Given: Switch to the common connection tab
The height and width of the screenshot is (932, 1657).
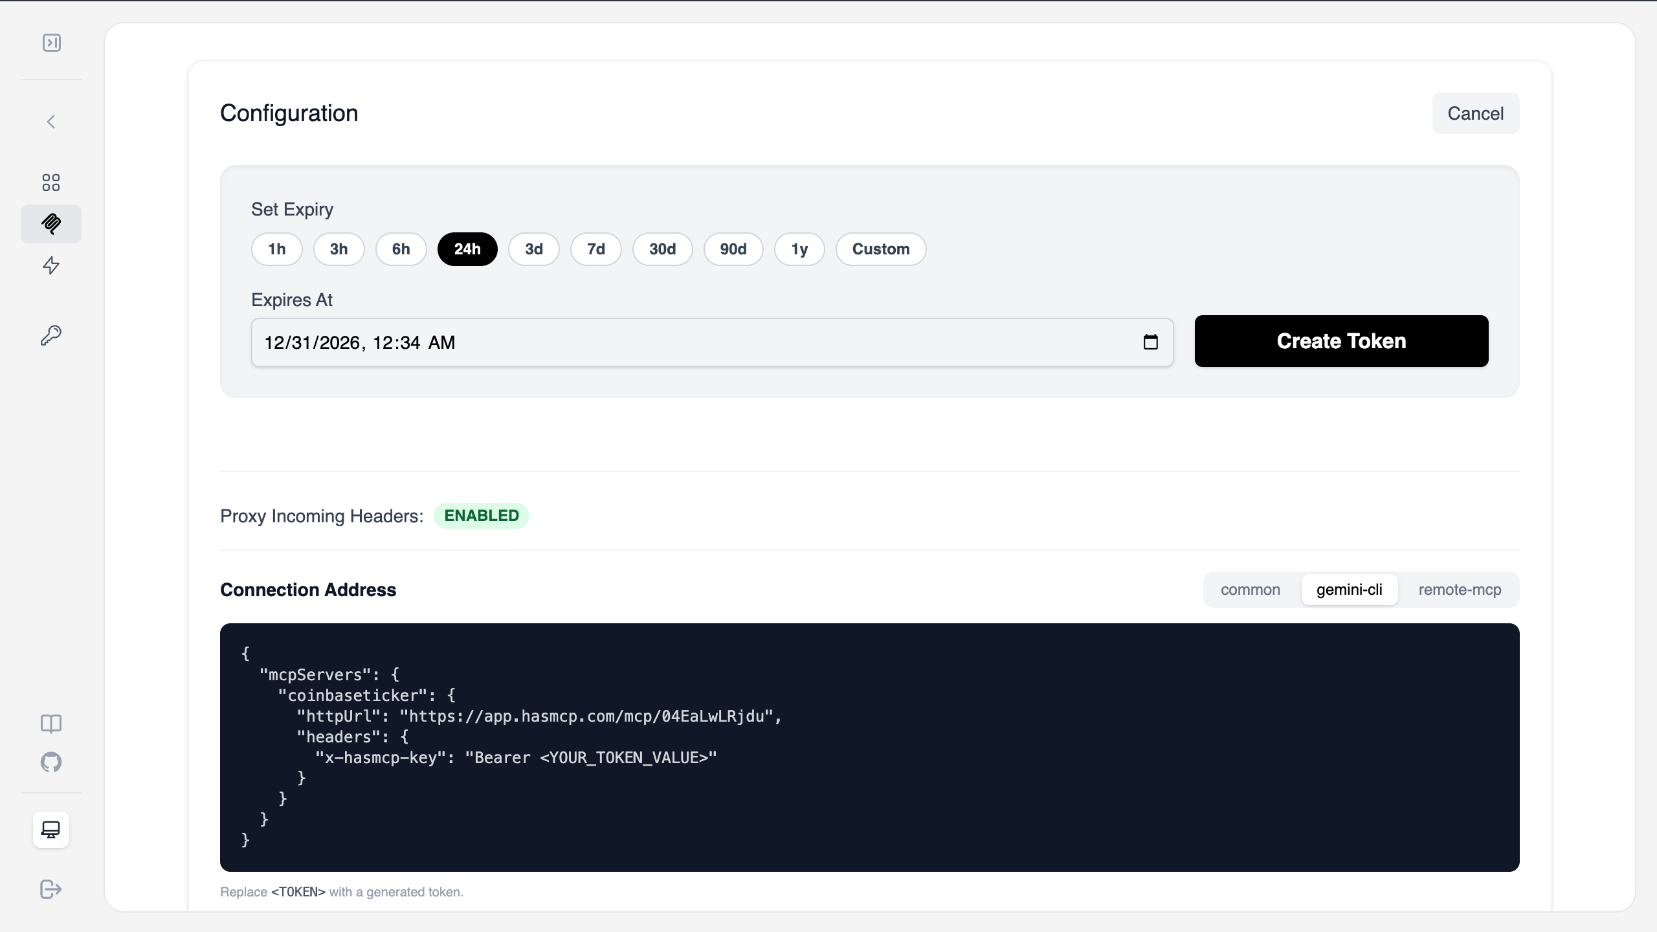Looking at the screenshot, I should tap(1250, 590).
